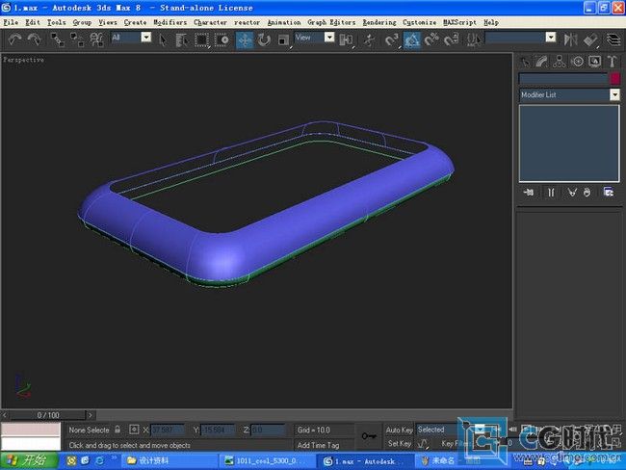The height and width of the screenshot is (470, 626).
Task: Select the Select Object arrow tool
Action: coord(163,39)
